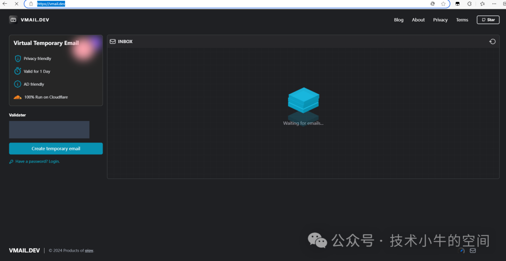View site info via the padlock icon
The height and width of the screenshot is (261, 506).
(31, 4)
